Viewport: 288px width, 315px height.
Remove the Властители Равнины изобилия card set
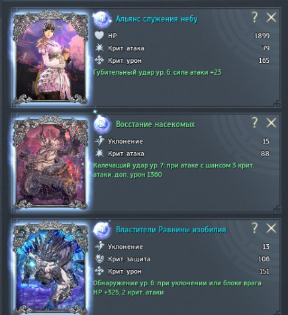pos(271,228)
